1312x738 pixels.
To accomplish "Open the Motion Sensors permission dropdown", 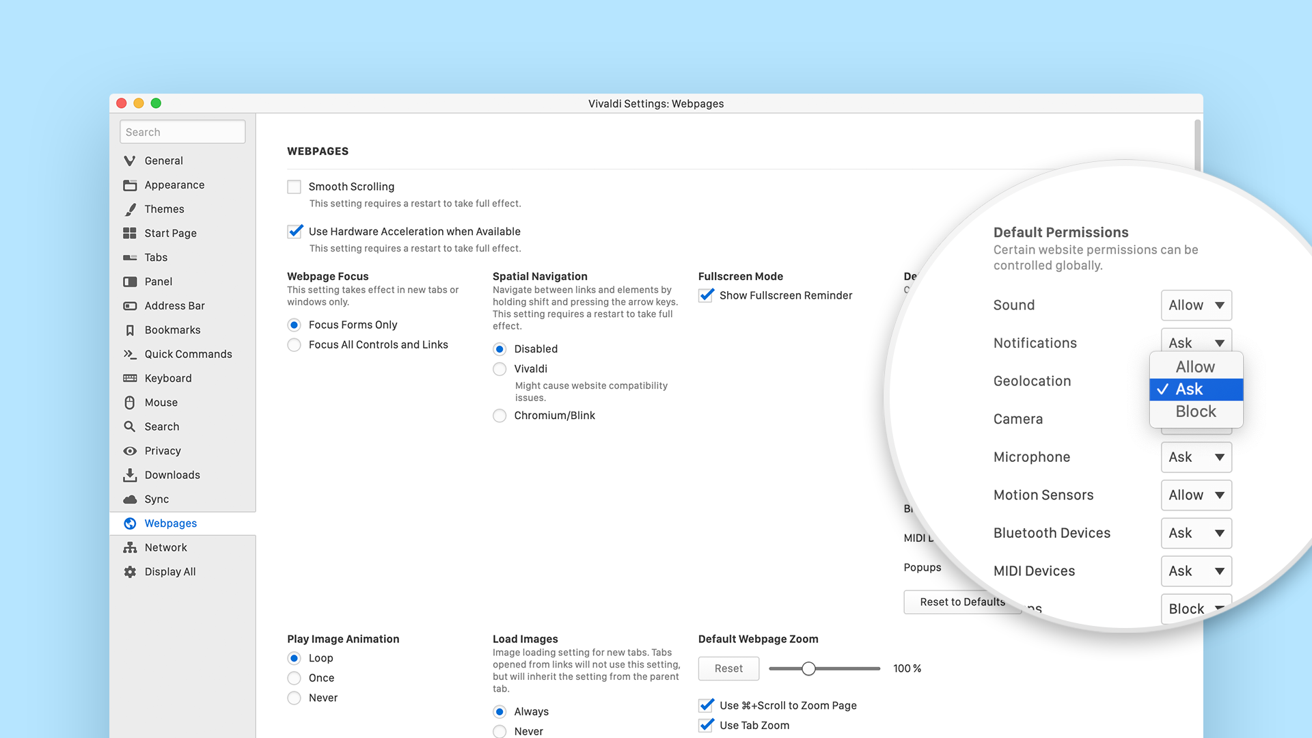I will click(1196, 495).
